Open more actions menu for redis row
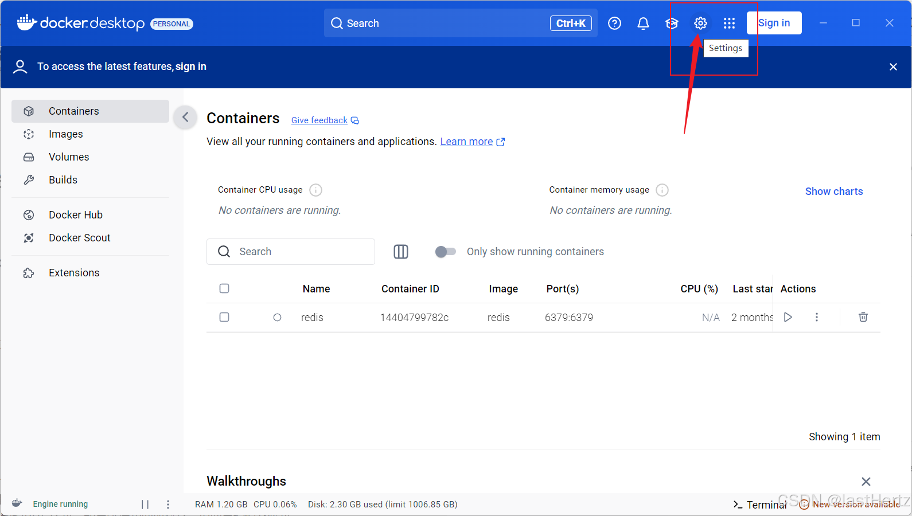912x516 pixels. tap(817, 317)
